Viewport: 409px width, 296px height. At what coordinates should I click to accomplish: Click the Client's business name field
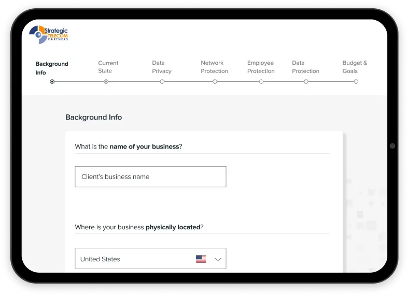coord(150,176)
